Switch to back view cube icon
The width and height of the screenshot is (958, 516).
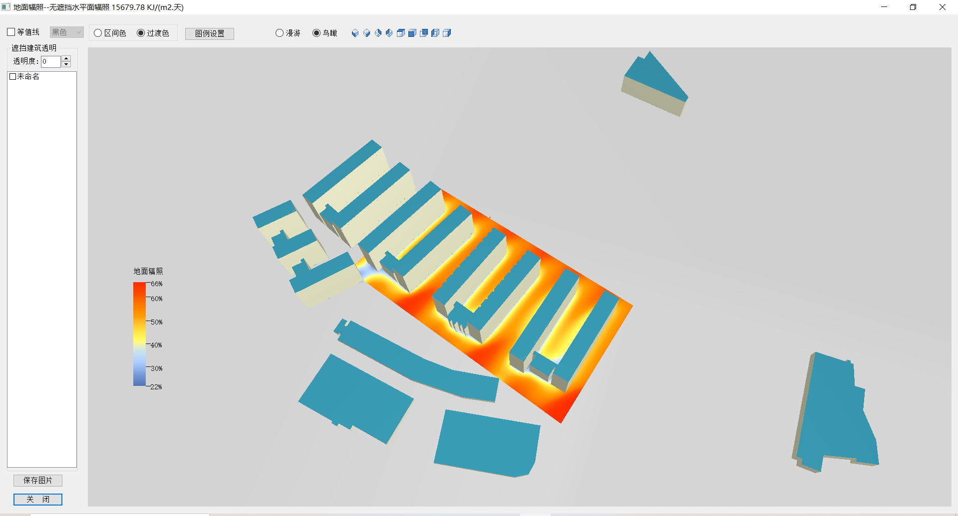point(424,33)
